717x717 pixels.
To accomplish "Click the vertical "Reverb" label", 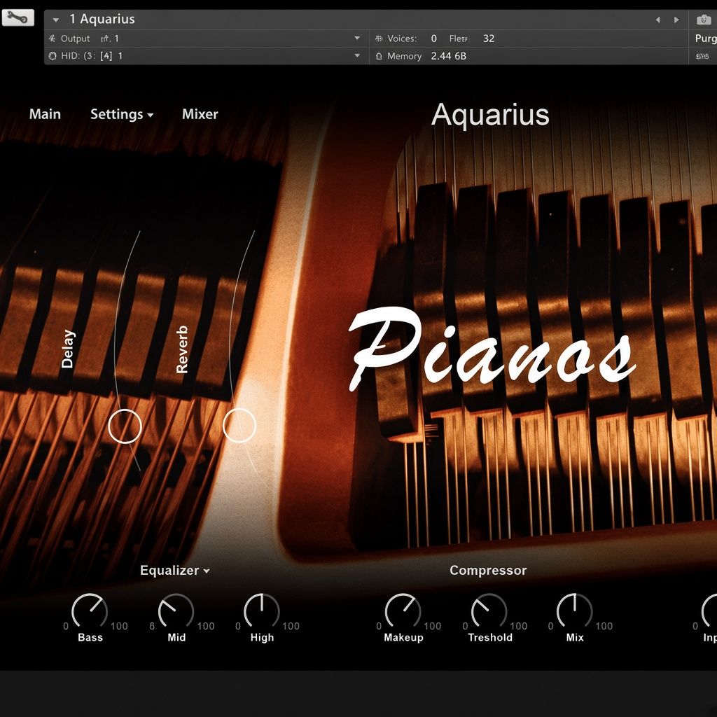I will [x=182, y=349].
